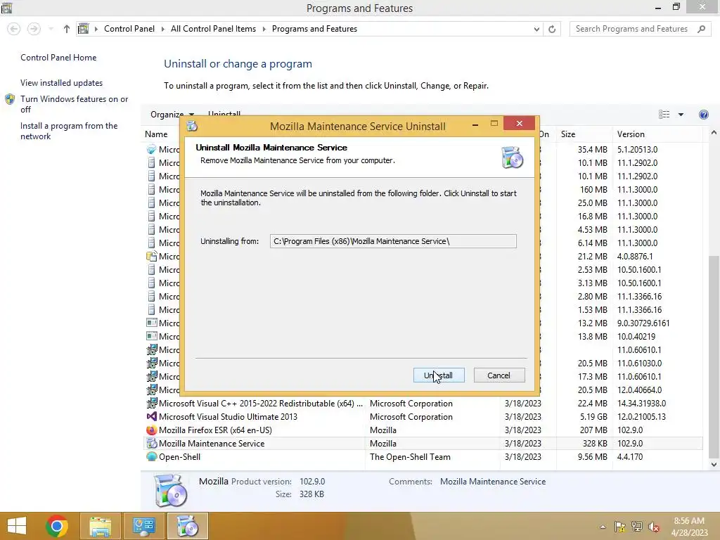Click Mozilla Maintenance Service list icon
This screenshot has height=540, width=720.
point(152,444)
